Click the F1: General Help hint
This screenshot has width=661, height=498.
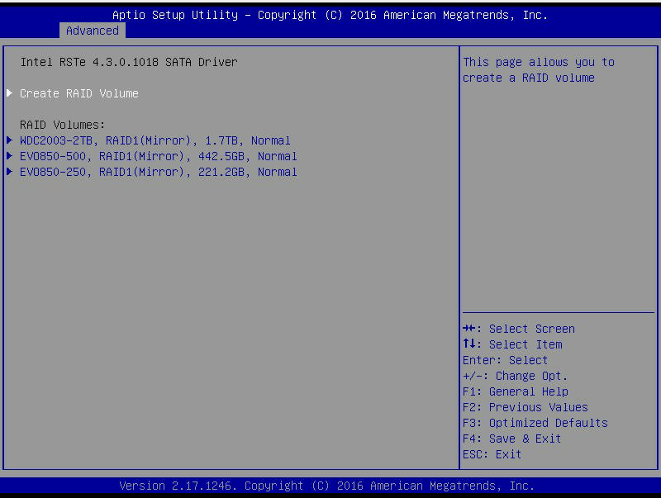point(516,391)
